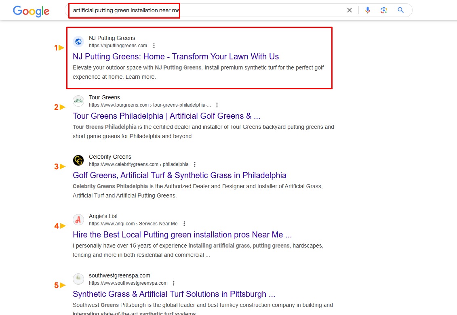Click the 'certified dealer and installer' snippet
457x315 pixels.
[203, 132]
